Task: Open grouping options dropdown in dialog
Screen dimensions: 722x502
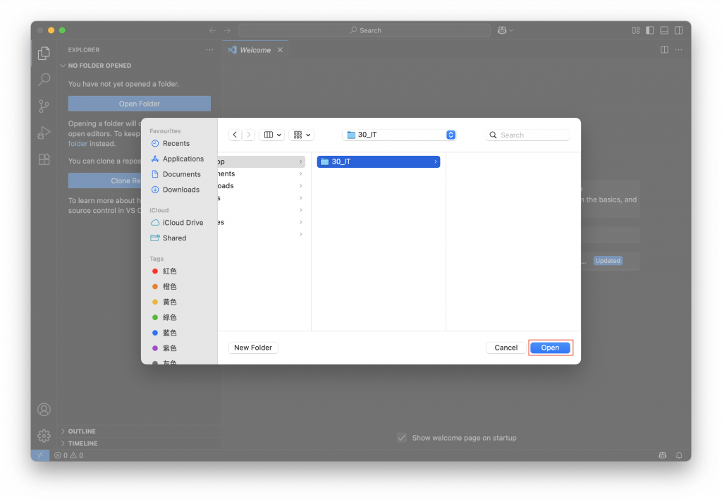Action: tap(302, 135)
